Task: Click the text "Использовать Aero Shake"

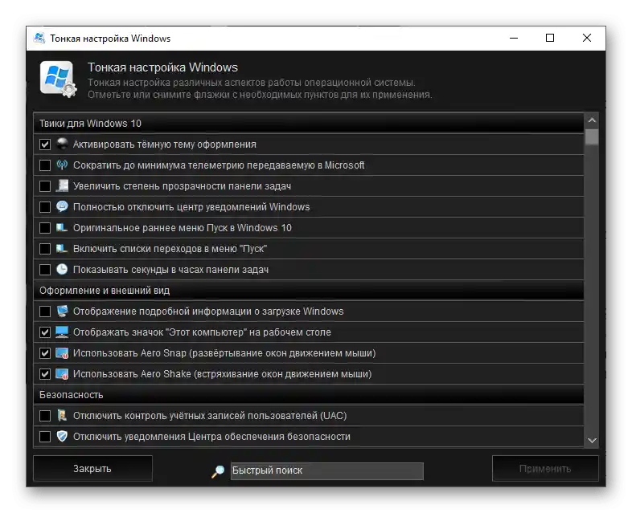Action: click(x=132, y=374)
